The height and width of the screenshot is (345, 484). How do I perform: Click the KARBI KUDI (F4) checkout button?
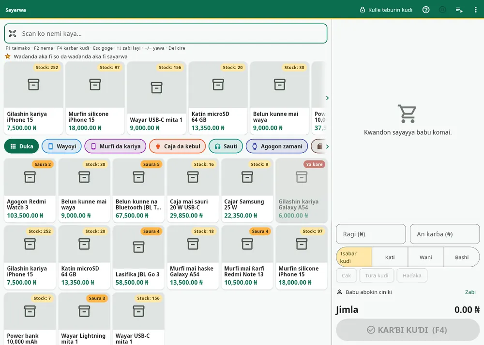[x=408, y=330]
